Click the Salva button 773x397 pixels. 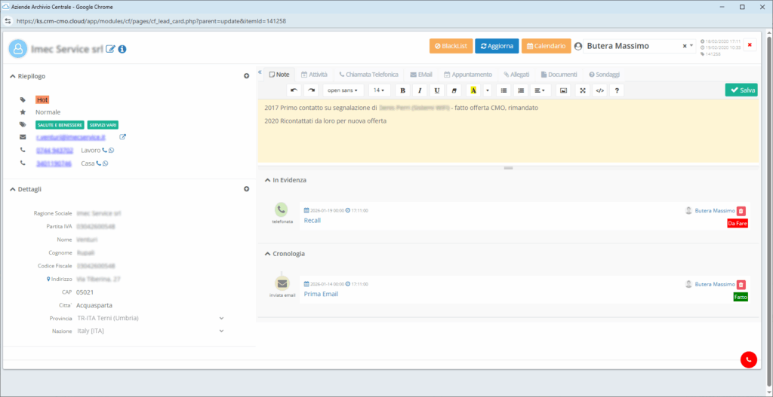click(x=741, y=90)
